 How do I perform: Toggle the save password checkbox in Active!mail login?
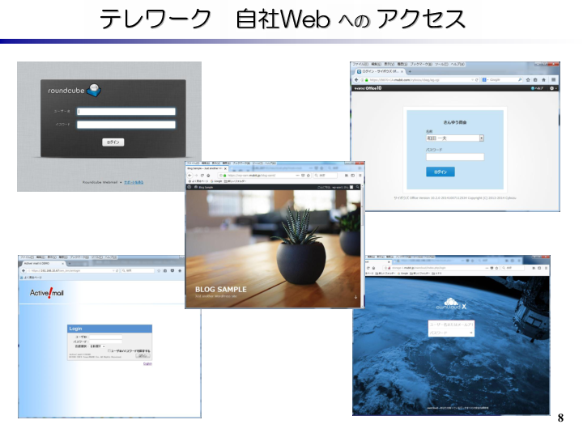[107, 350]
